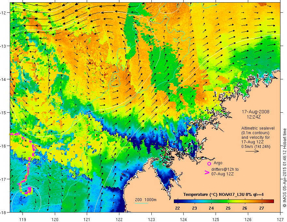Click the 'drifters@12h to' label

225,169
